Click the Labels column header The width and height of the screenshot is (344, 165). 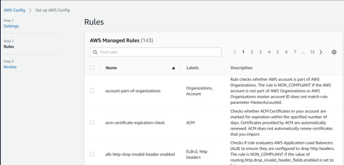pyautogui.click(x=193, y=68)
